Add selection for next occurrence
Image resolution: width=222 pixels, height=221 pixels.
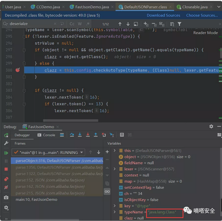tap(146, 24)
